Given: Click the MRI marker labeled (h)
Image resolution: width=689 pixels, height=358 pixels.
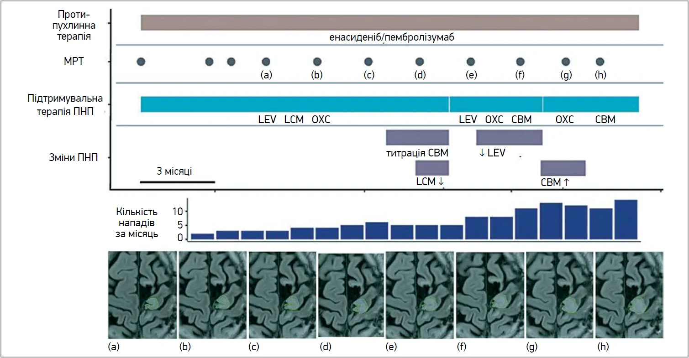Looking at the screenshot, I should click(x=600, y=62).
